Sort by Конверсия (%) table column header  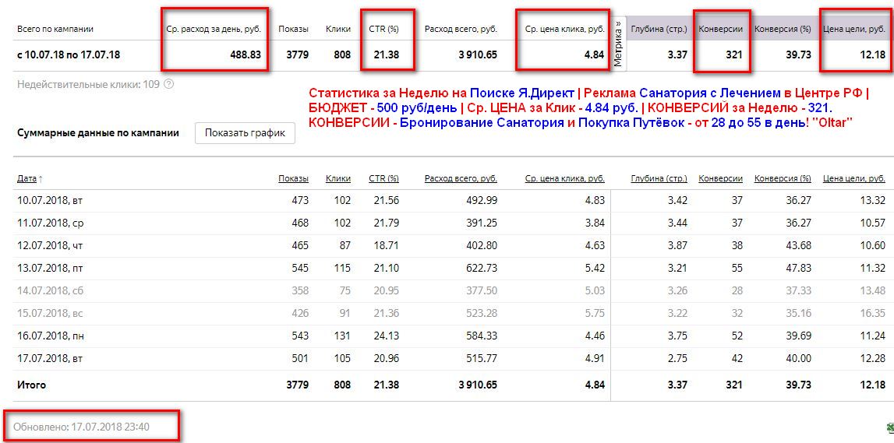pos(783,179)
